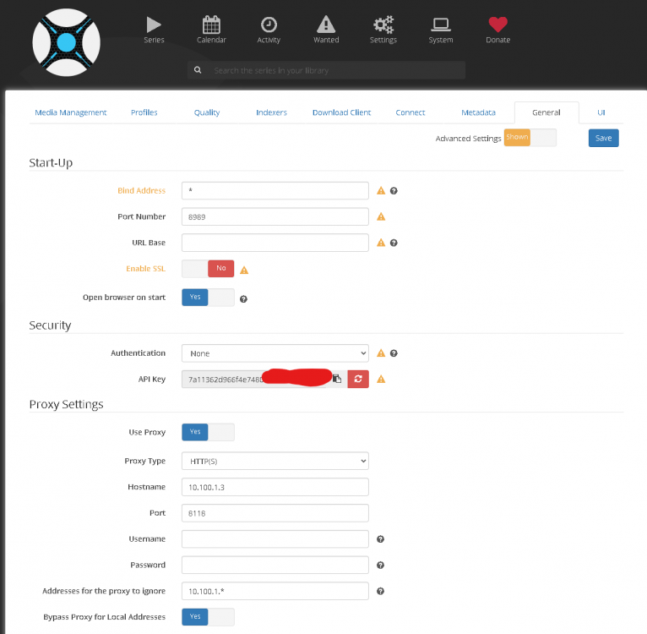This screenshot has width=647, height=634.
Task: Regenerate the API Key with red refresh button
Action: click(x=358, y=380)
